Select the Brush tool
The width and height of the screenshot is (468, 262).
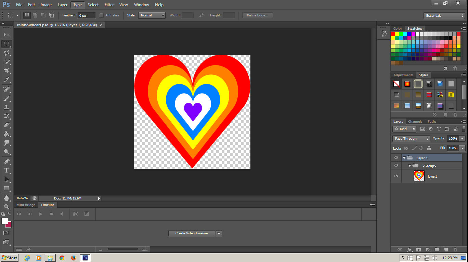6,98
